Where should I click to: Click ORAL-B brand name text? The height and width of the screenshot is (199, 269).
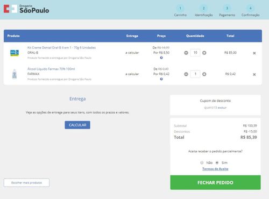(33, 53)
